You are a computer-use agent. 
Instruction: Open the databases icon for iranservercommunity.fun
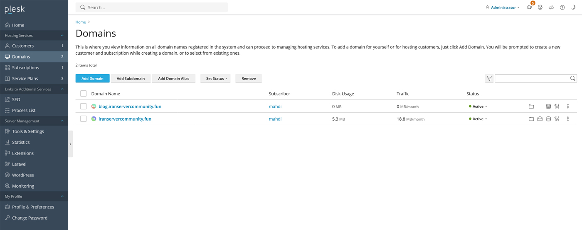[x=548, y=119]
